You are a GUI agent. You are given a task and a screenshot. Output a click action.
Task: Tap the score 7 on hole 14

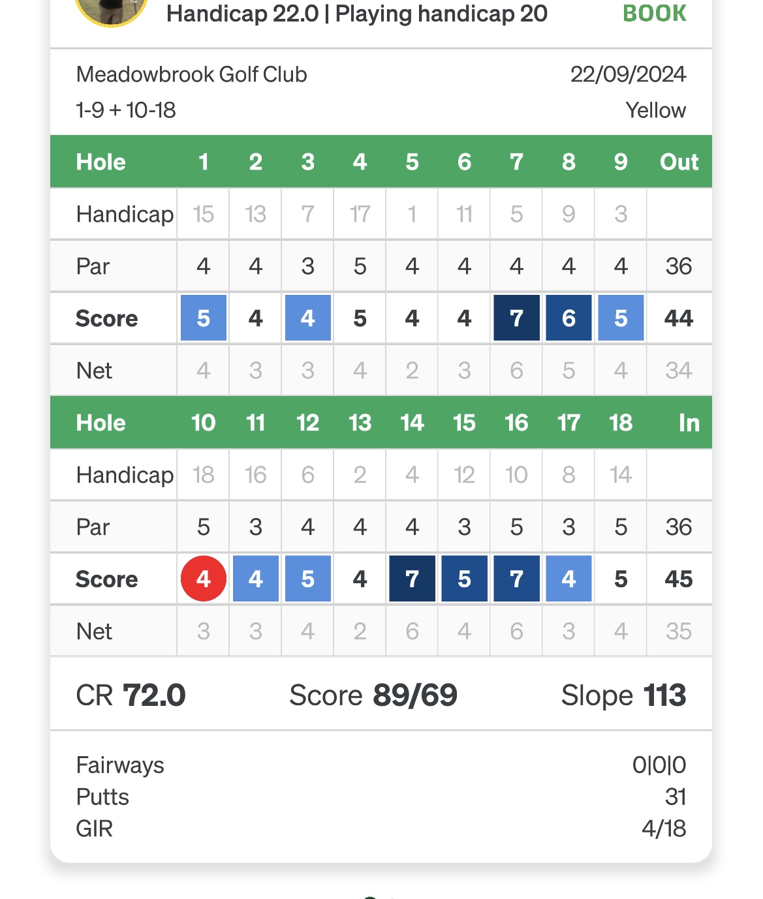pos(412,579)
